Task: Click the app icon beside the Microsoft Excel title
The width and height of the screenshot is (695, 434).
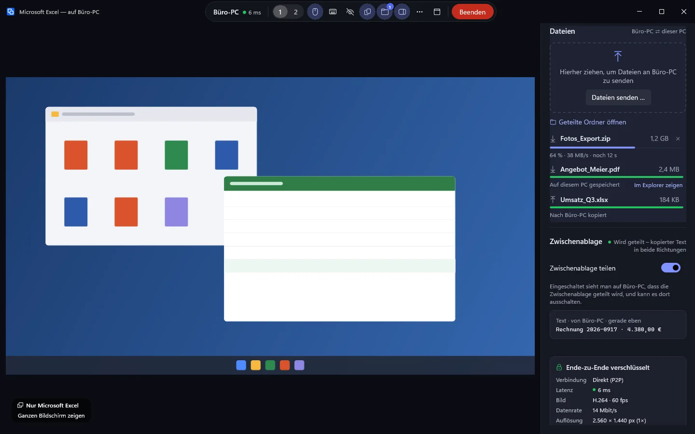Action: [11, 12]
